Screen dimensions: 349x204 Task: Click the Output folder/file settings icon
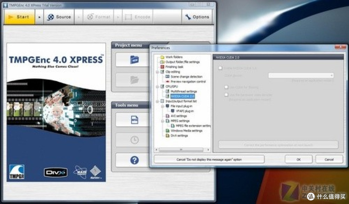(162, 62)
